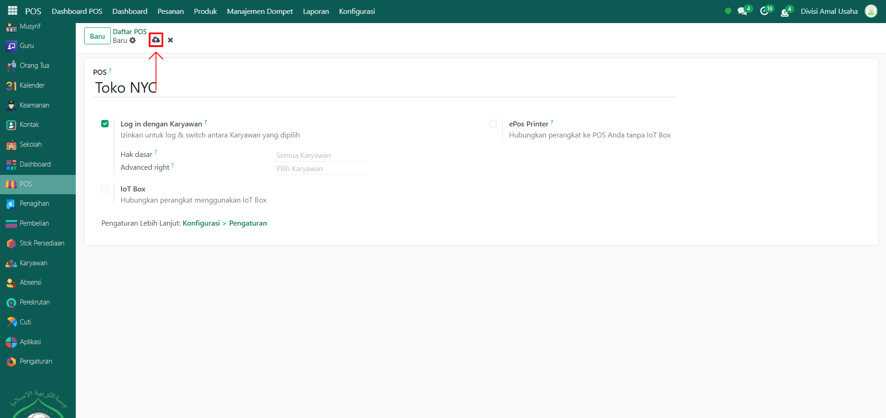Open the Laporan menu

coord(316,12)
